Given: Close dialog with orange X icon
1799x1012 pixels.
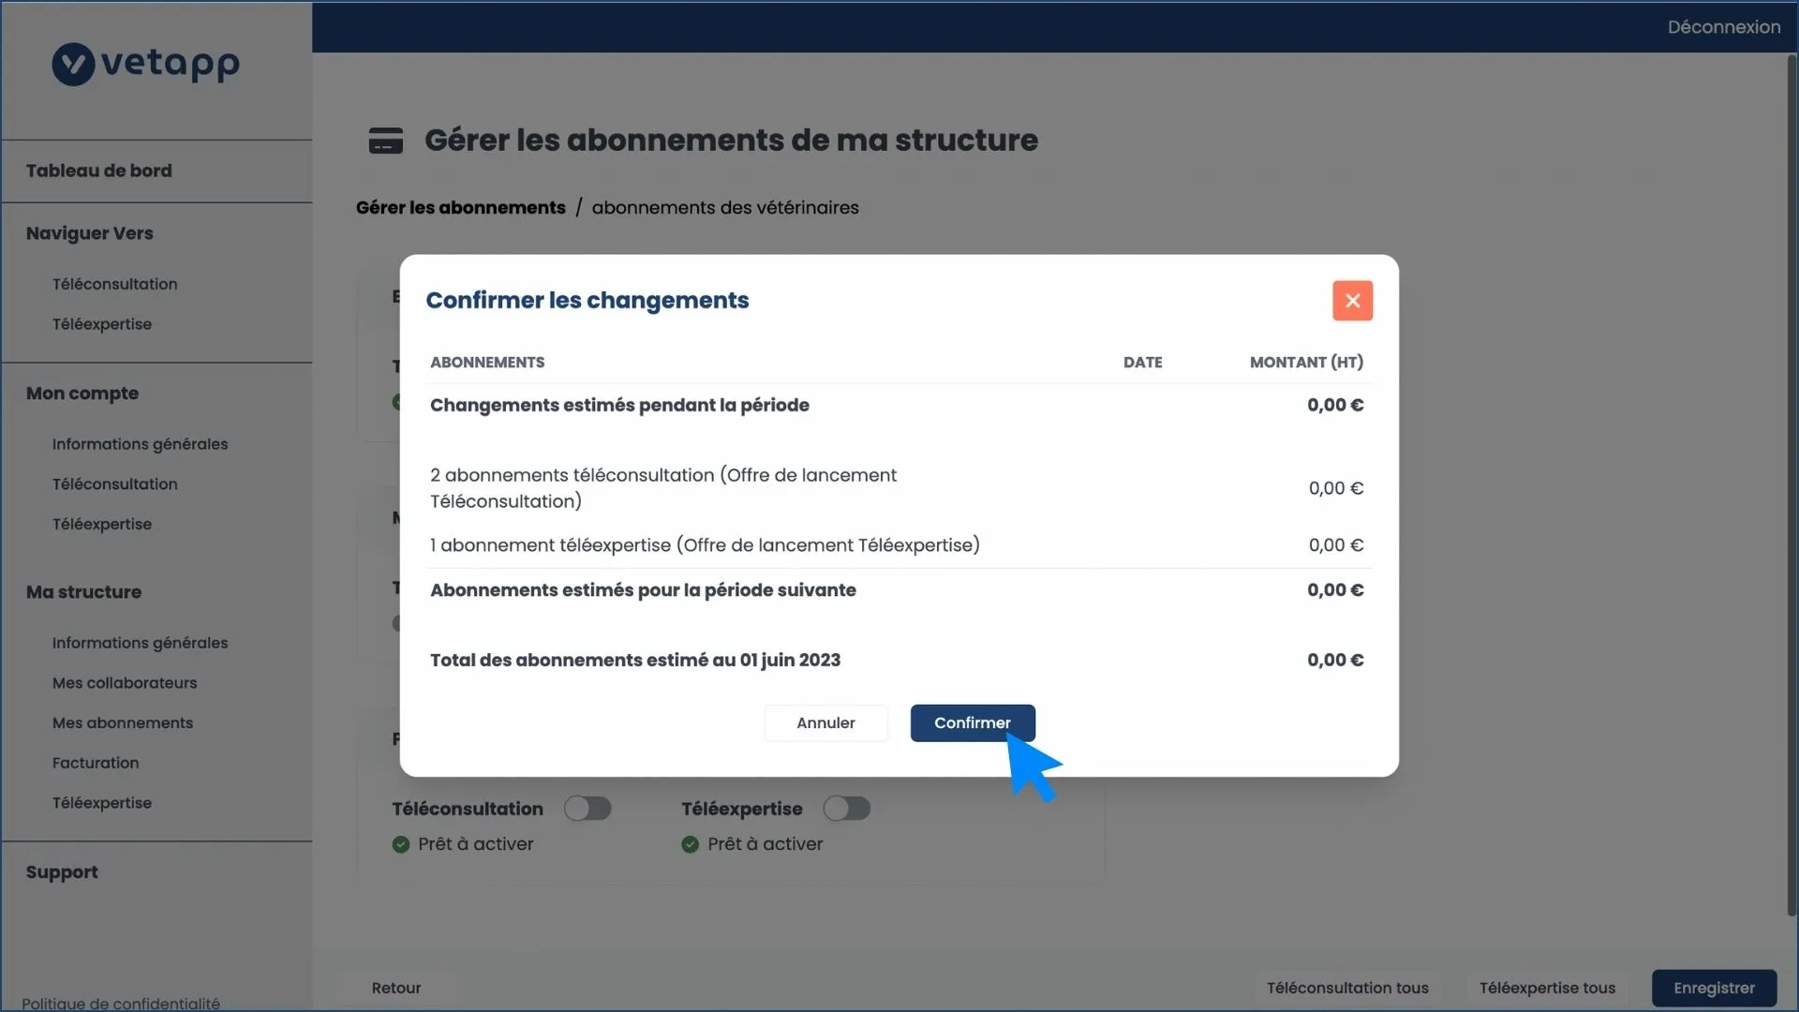Looking at the screenshot, I should pyautogui.click(x=1352, y=301).
